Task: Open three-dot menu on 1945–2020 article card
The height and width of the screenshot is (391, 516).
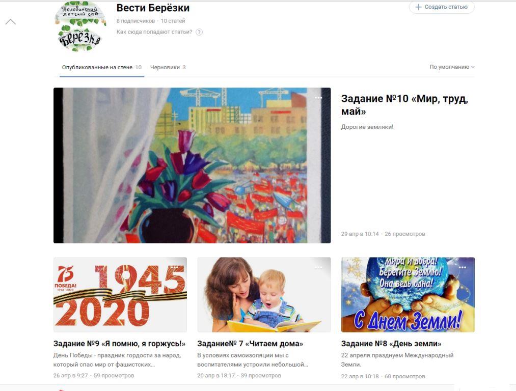Action: tap(175, 267)
